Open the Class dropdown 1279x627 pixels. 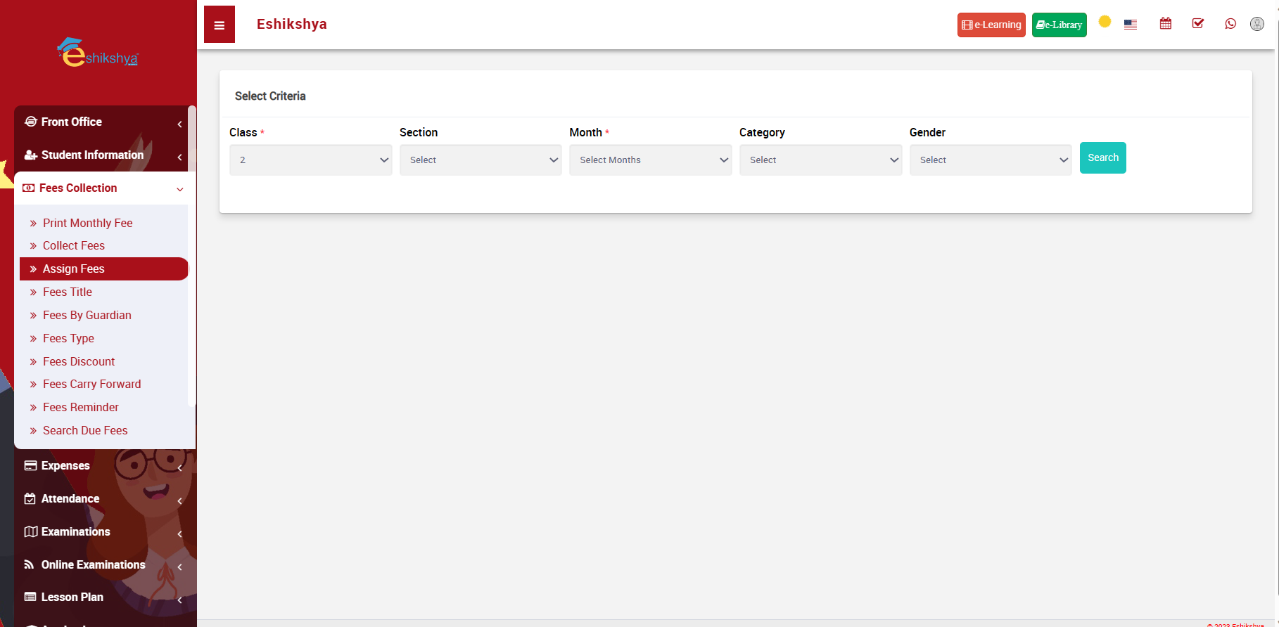310,160
